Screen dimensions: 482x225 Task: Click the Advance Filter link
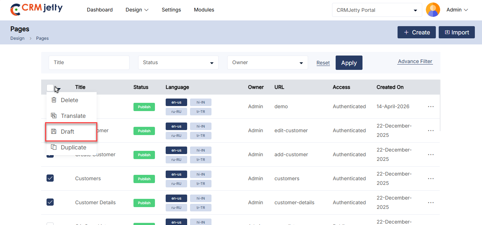415,61
